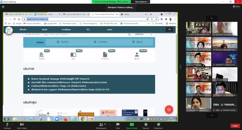Click the browser back arrow
This screenshot has height=130, width=242.
[6, 19]
